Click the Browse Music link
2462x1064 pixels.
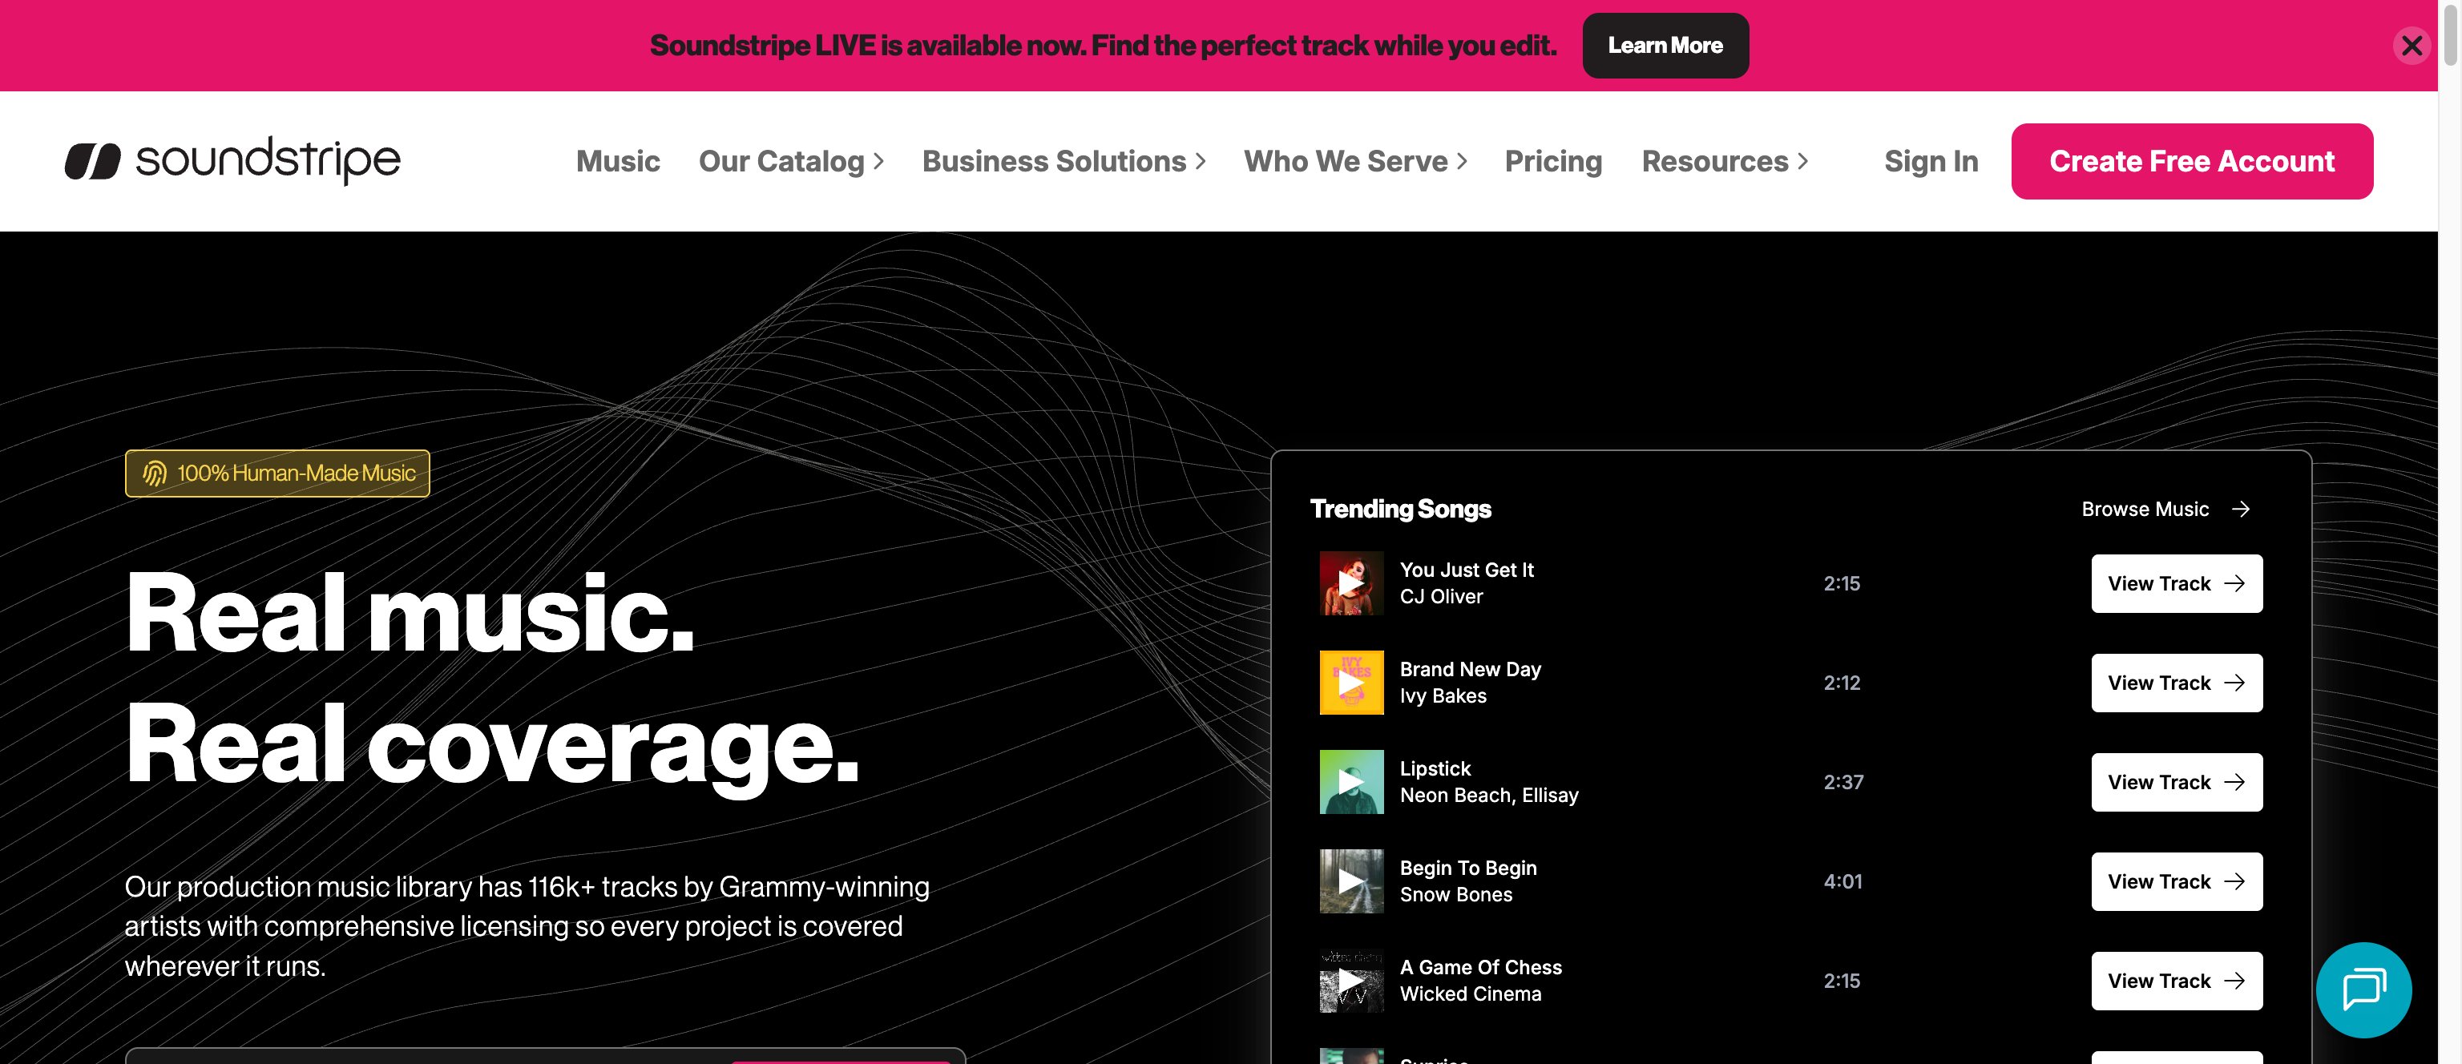pos(2165,509)
